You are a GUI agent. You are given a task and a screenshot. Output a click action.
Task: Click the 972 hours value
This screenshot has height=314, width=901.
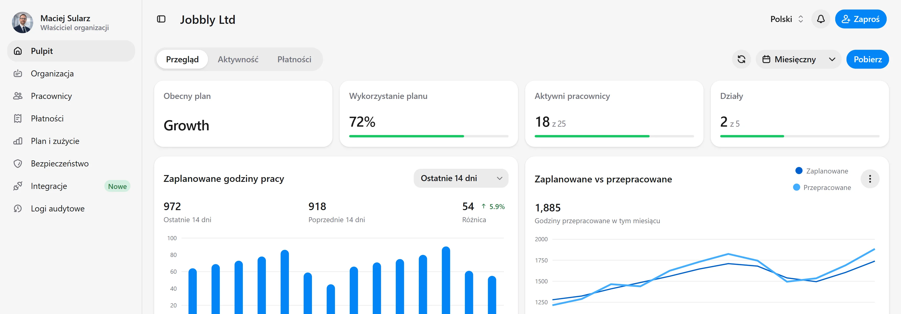tap(172, 206)
